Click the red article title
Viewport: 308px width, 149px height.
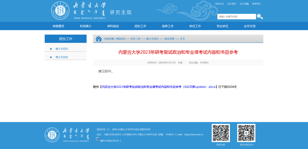tap(178, 52)
